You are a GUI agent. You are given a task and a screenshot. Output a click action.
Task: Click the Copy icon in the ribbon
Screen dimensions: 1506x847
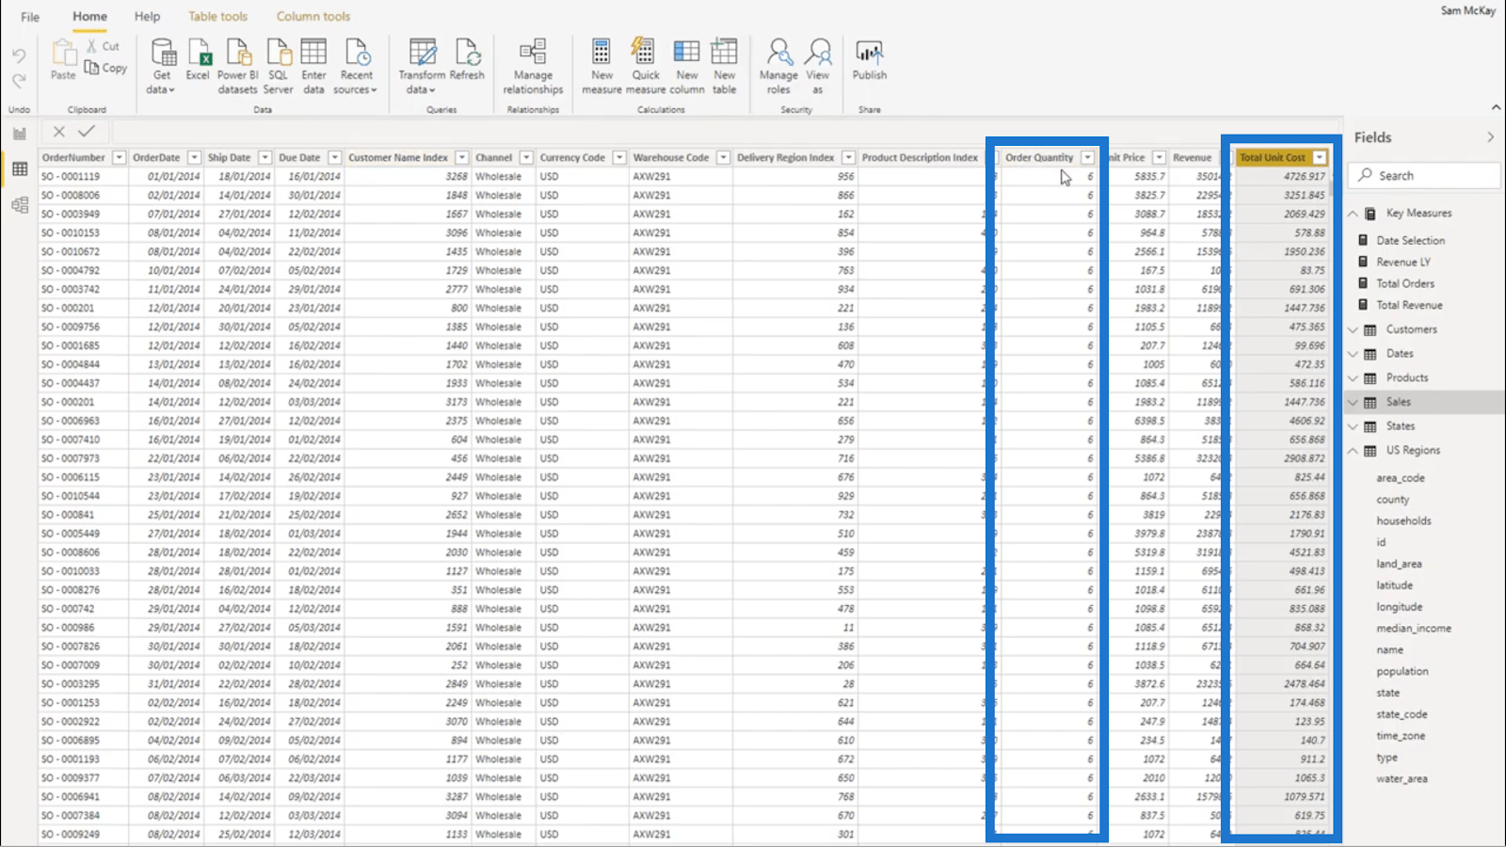[x=92, y=67]
